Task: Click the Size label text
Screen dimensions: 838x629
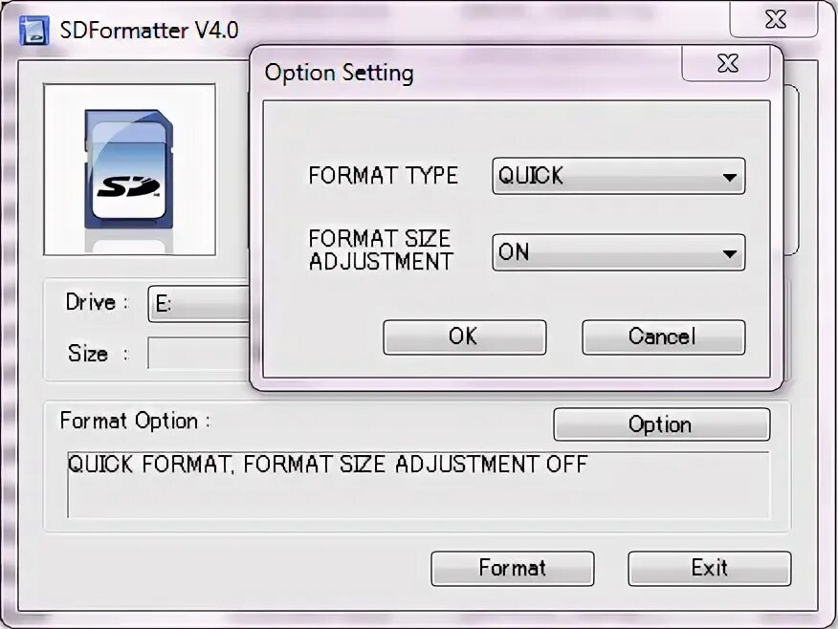Action: [x=99, y=354]
